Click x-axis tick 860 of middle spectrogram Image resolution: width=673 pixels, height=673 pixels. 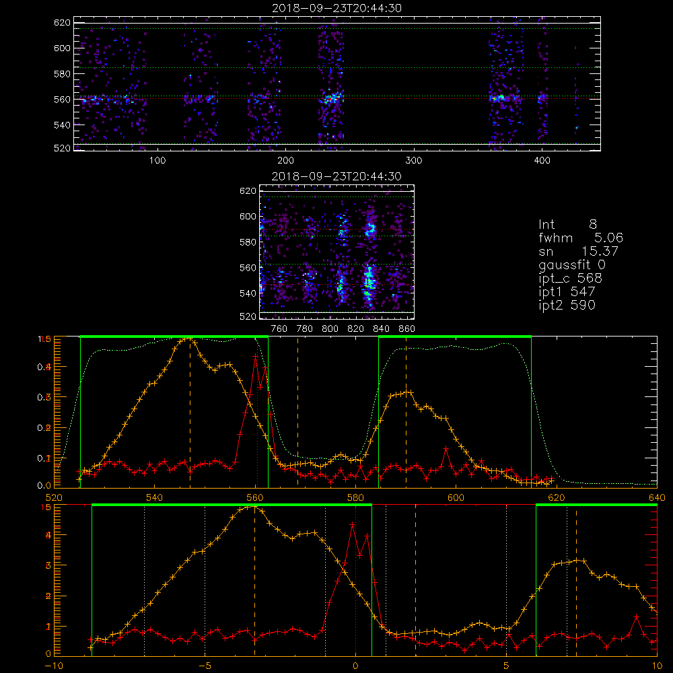(x=407, y=329)
